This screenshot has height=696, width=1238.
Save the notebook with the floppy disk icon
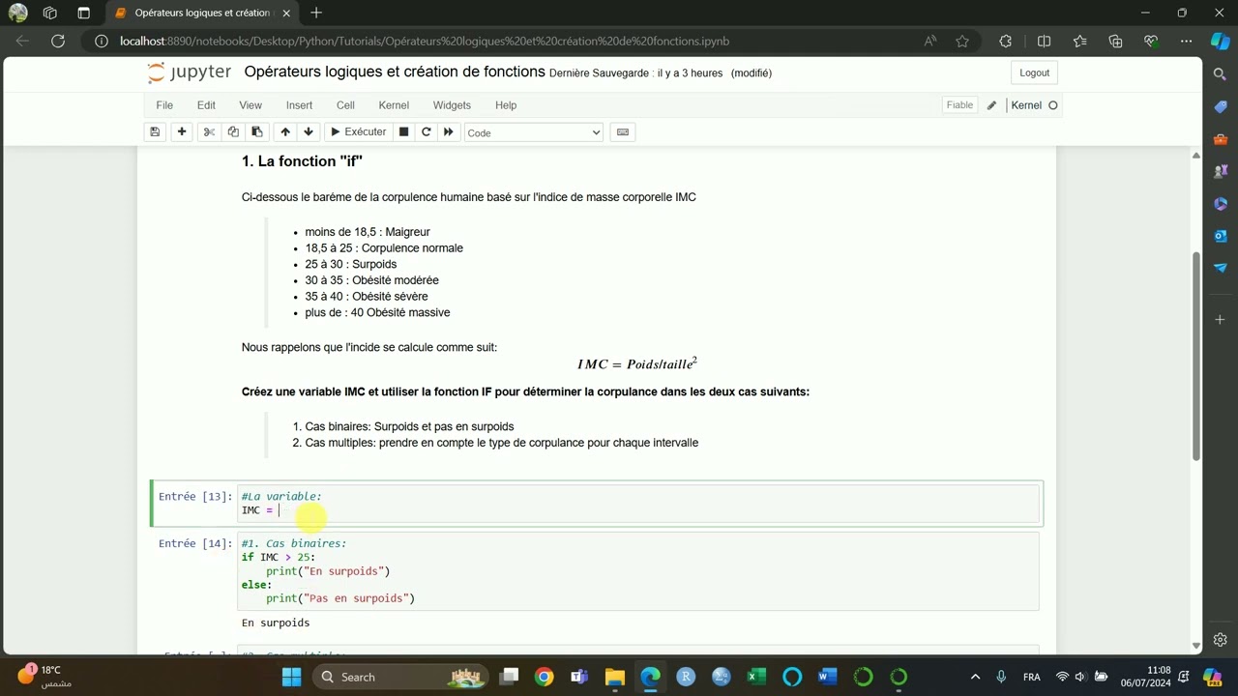[155, 131]
